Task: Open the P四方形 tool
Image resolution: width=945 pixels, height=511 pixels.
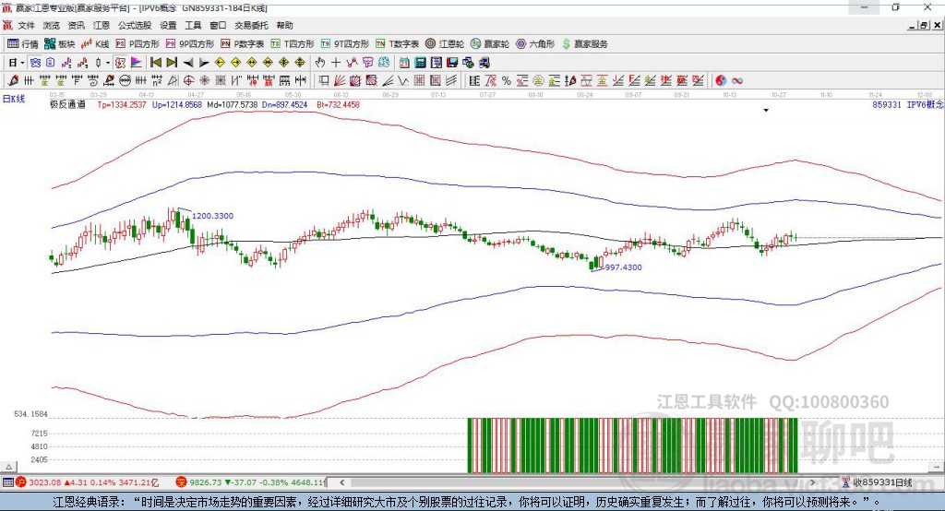Action: click(137, 43)
